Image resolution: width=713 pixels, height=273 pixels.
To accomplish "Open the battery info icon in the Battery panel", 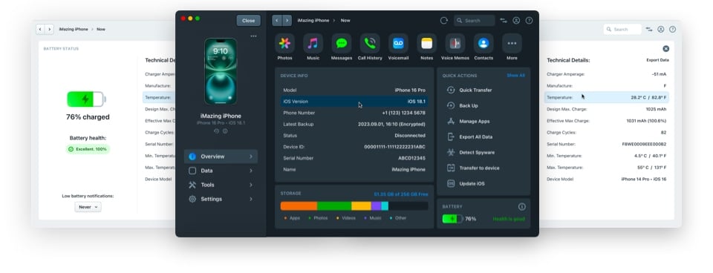I will [x=521, y=207].
